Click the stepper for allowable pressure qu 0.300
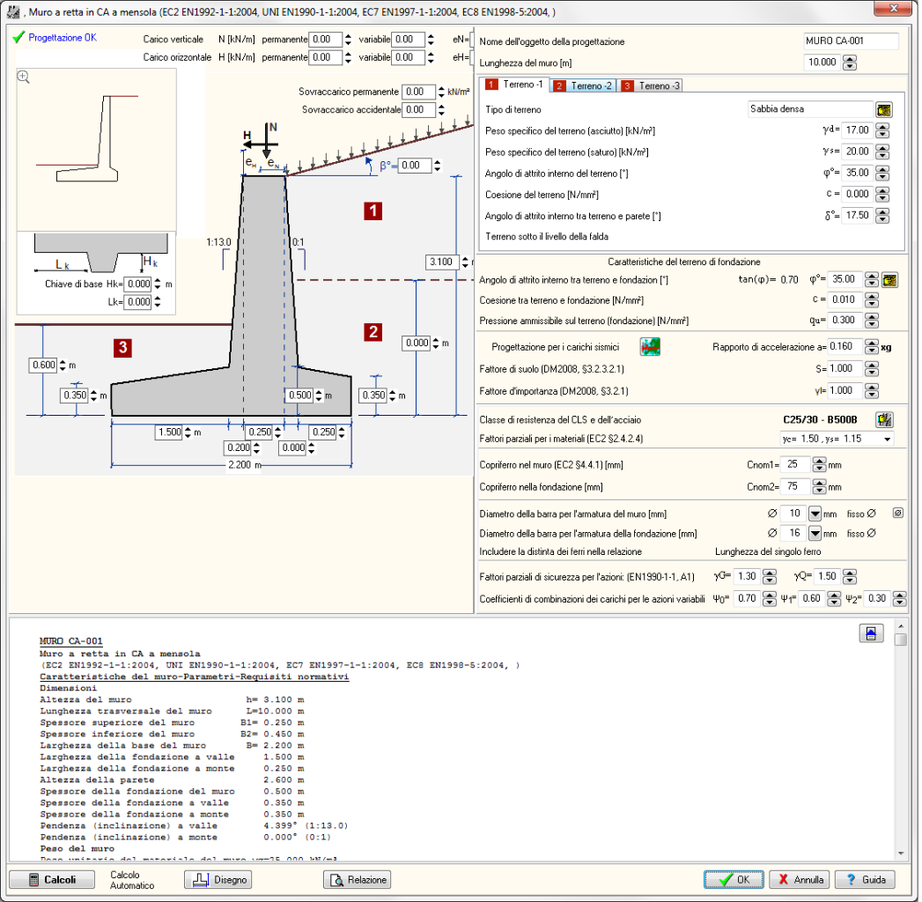 pos(872,321)
